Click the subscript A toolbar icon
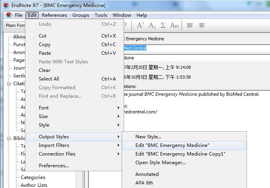Viewport: 270px width, 188px height. [152, 25]
